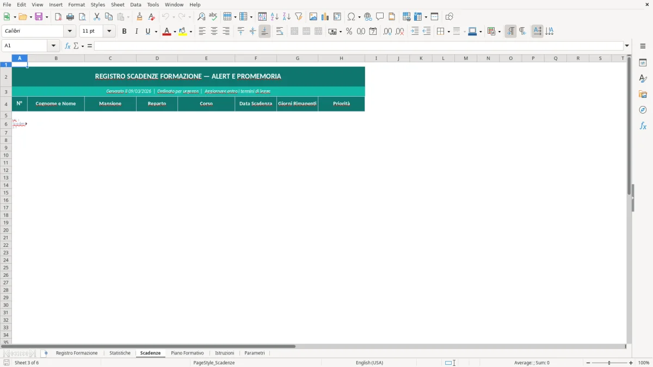Image resolution: width=653 pixels, height=367 pixels.
Task: Click Insert Hyperlink icon
Action: click(368, 17)
